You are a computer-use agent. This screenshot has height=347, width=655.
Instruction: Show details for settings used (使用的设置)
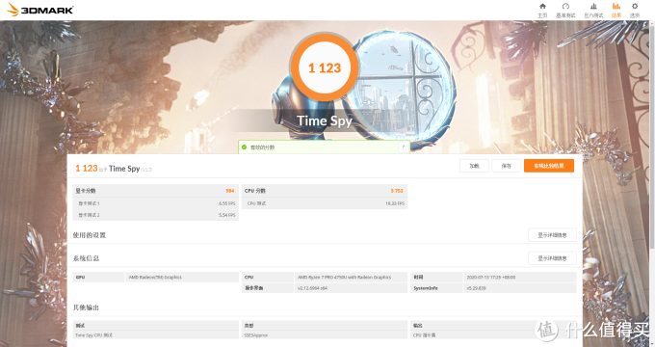point(552,235)
